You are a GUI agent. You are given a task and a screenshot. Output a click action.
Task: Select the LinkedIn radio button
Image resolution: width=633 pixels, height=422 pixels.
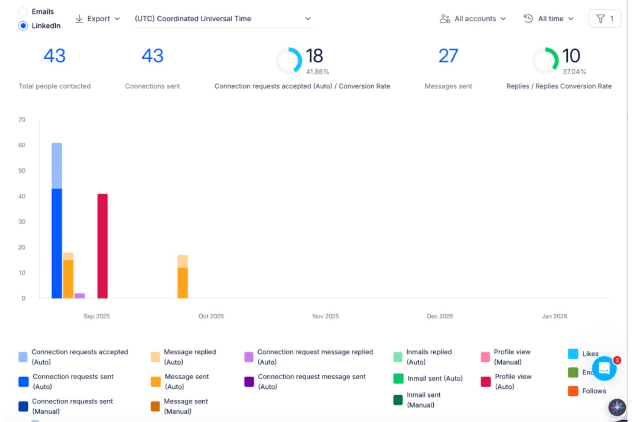pos(23,26)
